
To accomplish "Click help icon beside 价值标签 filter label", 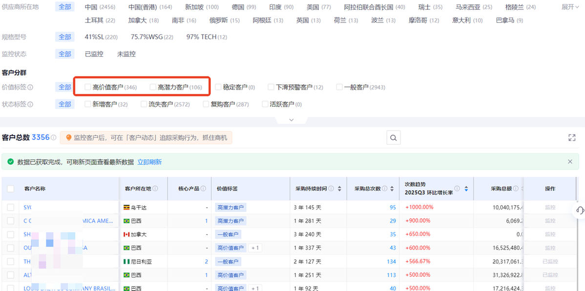I will 30,87.
